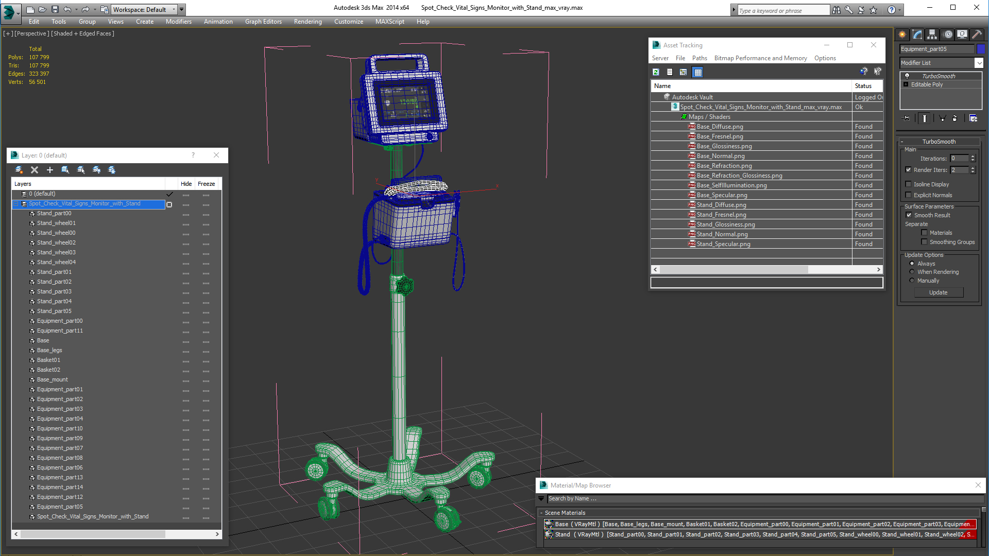Click the Save File icon in the quick access toolbar
The height and width of the screenshot is (556, 989).
(55, 9)
